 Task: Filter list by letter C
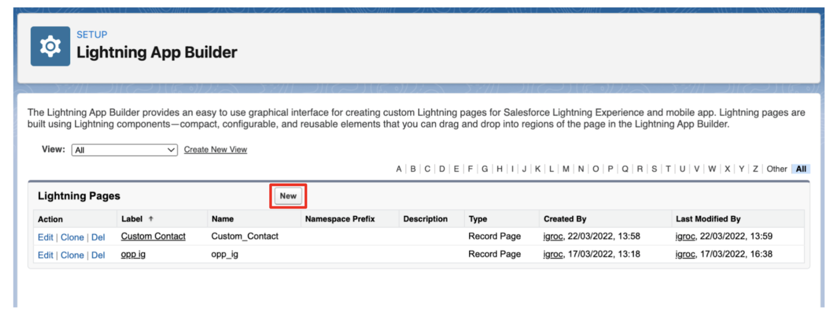pyautogui.click(x=427, y=169)
